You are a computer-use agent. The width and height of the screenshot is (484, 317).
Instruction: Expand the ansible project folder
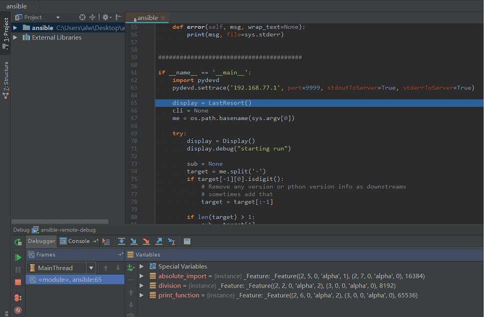pos(15,28)
